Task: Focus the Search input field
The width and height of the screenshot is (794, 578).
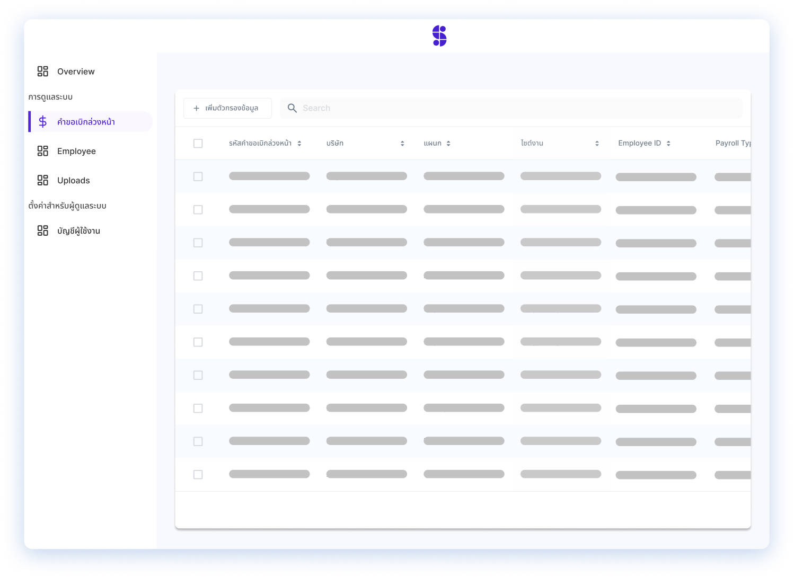Action: tap(519, 108)
